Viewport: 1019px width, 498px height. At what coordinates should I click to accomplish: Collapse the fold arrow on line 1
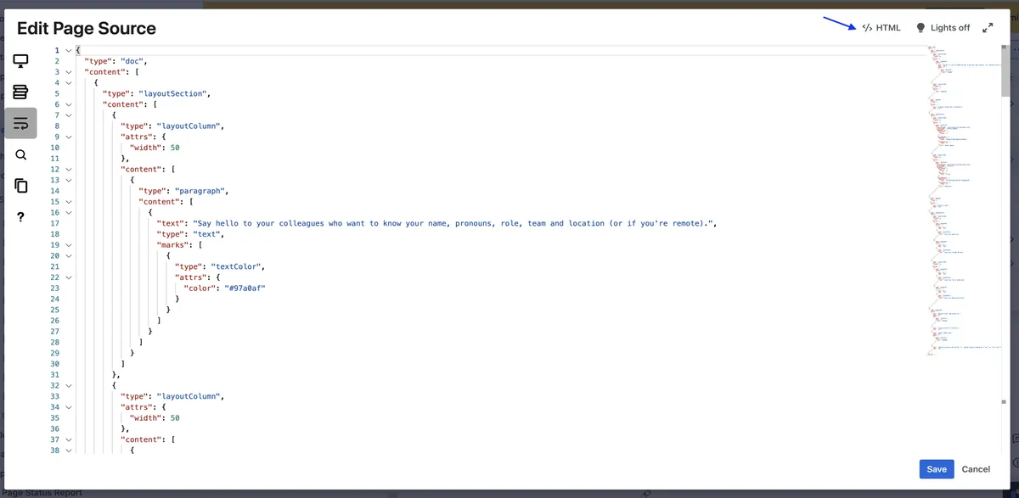coord(68,50)
